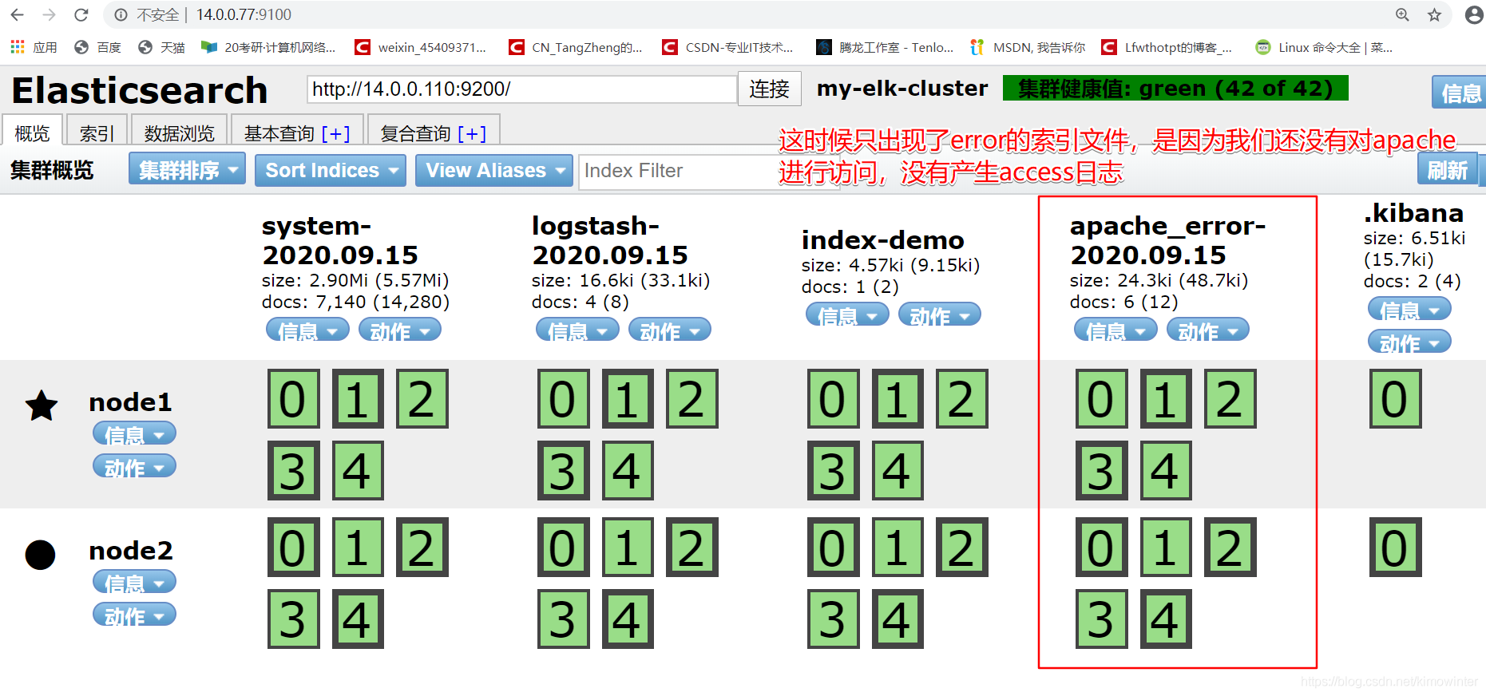This screenshot has width=1486, height=696.
Task: Reload the page with the refresh icon
Action: 81,14
